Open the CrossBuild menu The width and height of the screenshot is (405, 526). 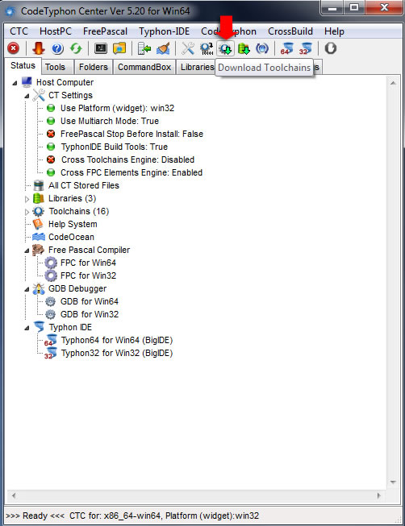pos(290,31)
